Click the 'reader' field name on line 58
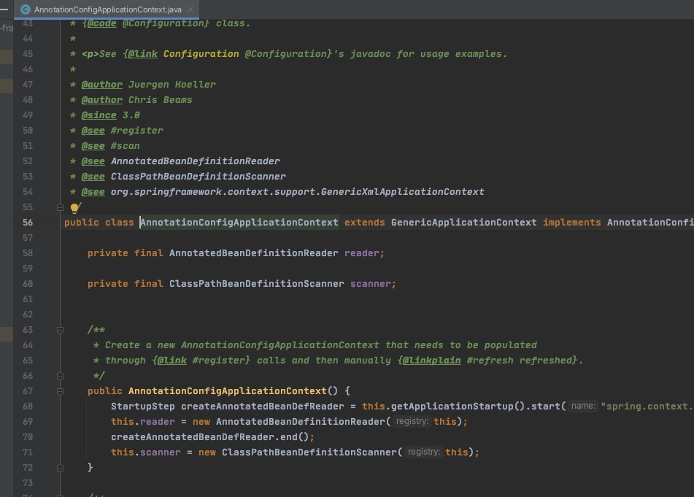 (x=362, y=253)
